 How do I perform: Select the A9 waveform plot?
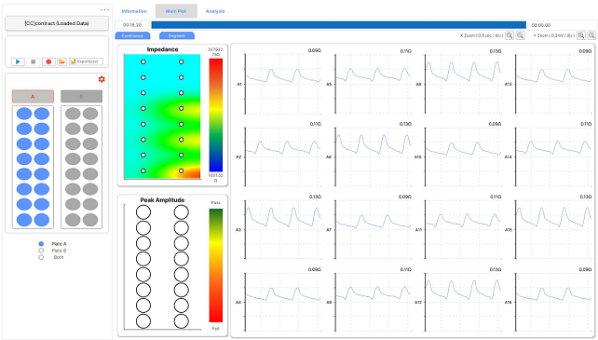point(463,84)
